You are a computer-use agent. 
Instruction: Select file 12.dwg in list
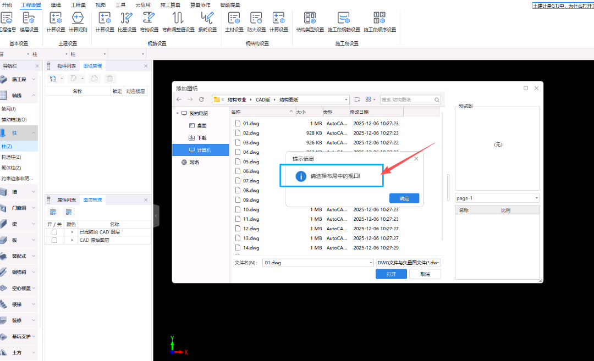pyautogui.click(x=251, y=229)
